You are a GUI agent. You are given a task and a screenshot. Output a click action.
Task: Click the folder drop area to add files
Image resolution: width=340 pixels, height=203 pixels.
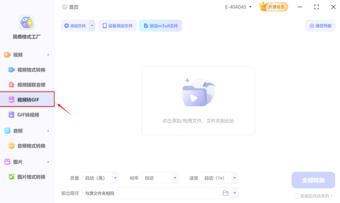198,101
